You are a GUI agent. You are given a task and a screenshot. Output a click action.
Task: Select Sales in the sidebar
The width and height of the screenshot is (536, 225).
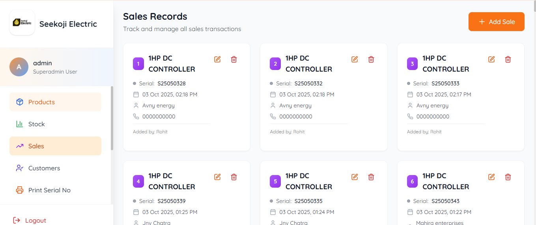pyautogui.click(x=55, y=146)
